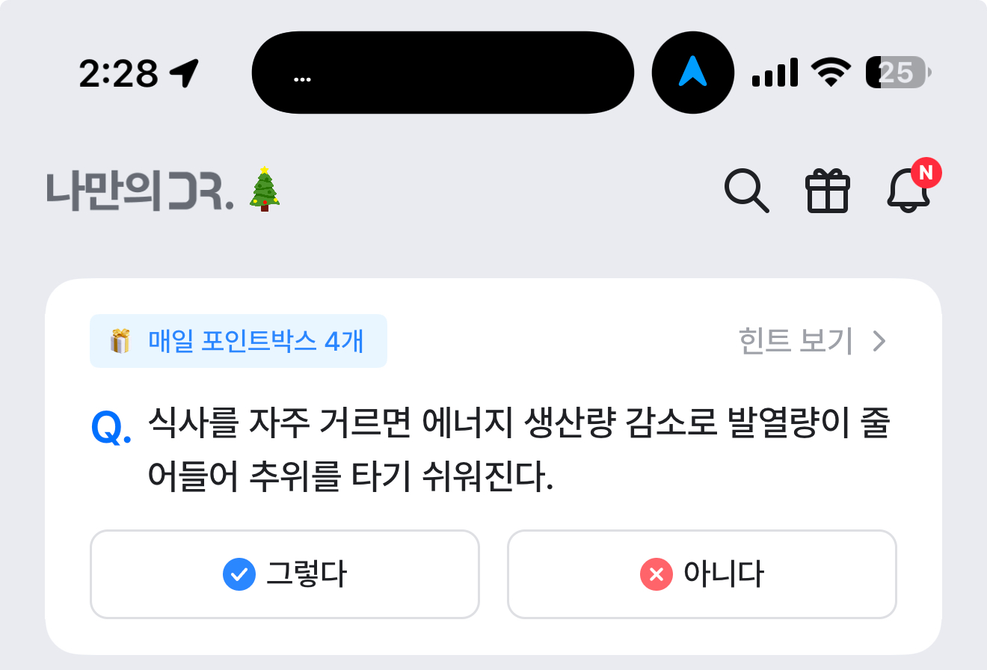Tap the battery indicator showing 25
This screenshot has height=670, width=987.
(899, 73)
